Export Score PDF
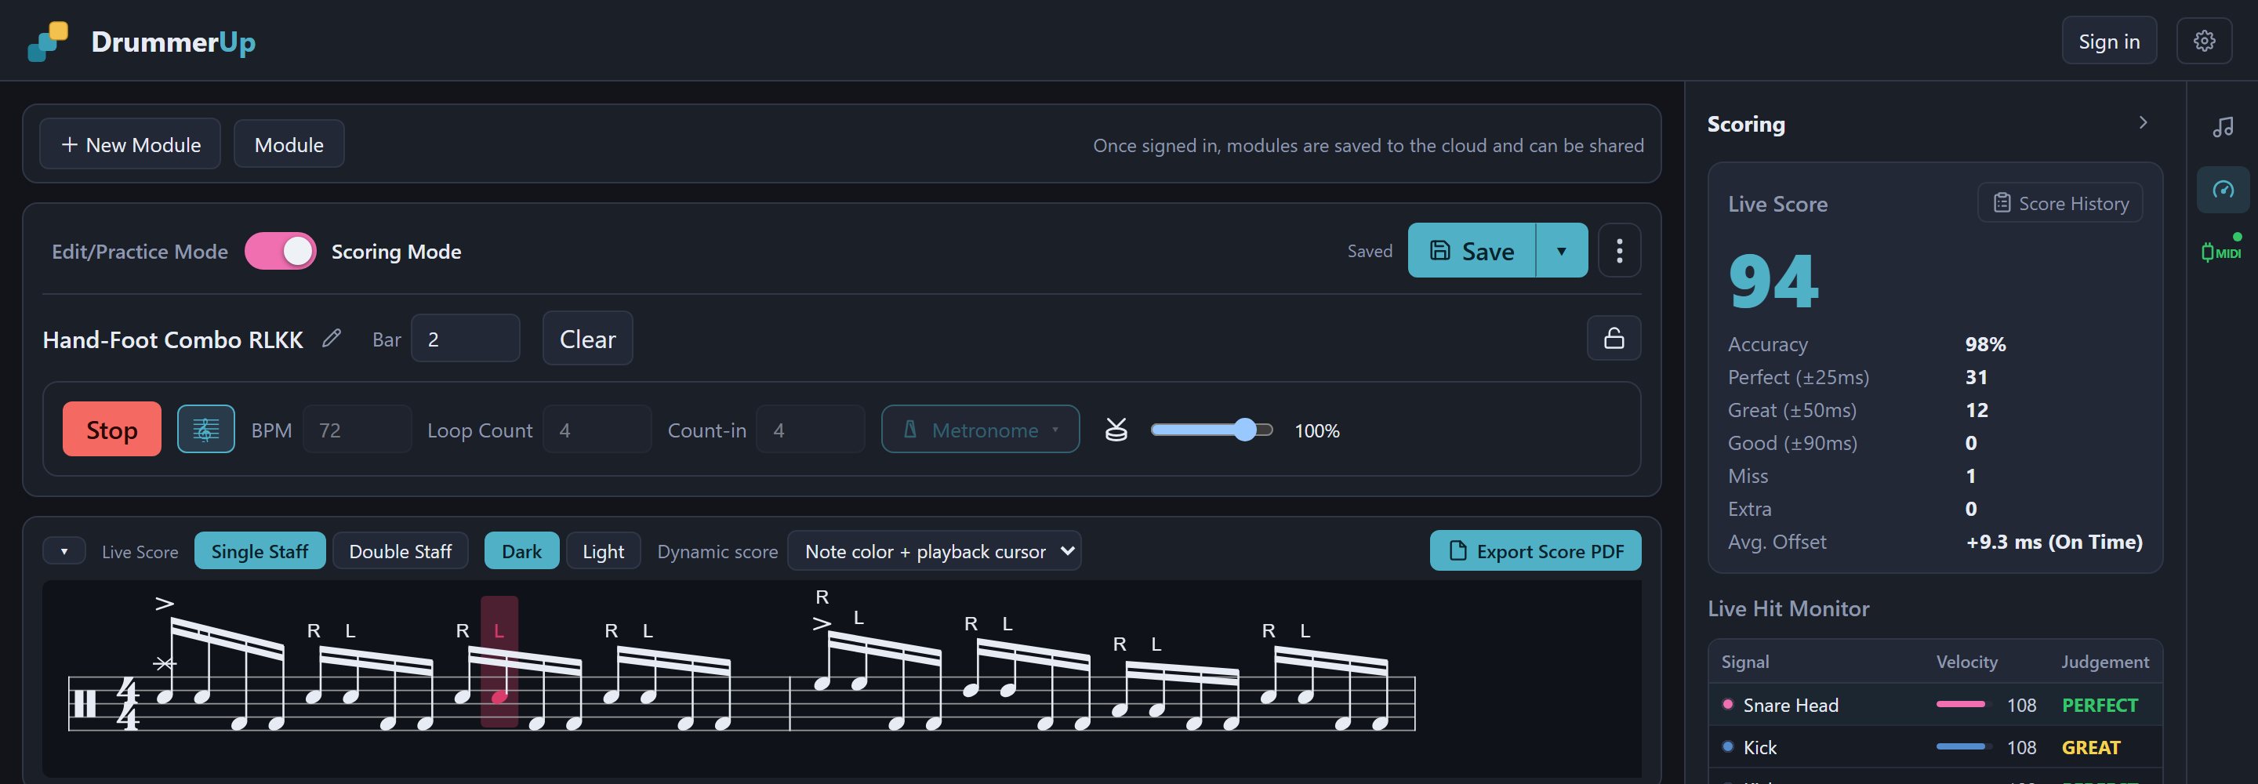 coord(1535,550)
